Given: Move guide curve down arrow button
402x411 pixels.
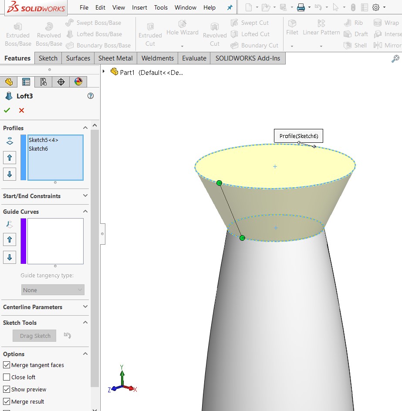Looking at the screenshot, I should pos(10,257).
